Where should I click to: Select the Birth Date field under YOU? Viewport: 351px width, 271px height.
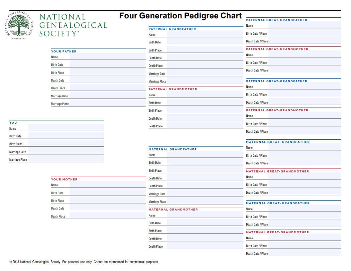[66, 135]
